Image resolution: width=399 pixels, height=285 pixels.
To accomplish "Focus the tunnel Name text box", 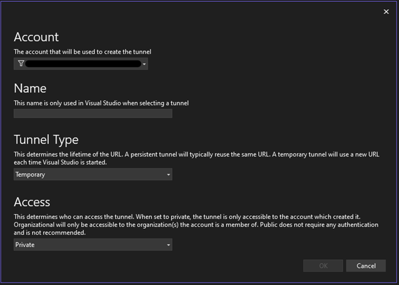I will [93, 113].
